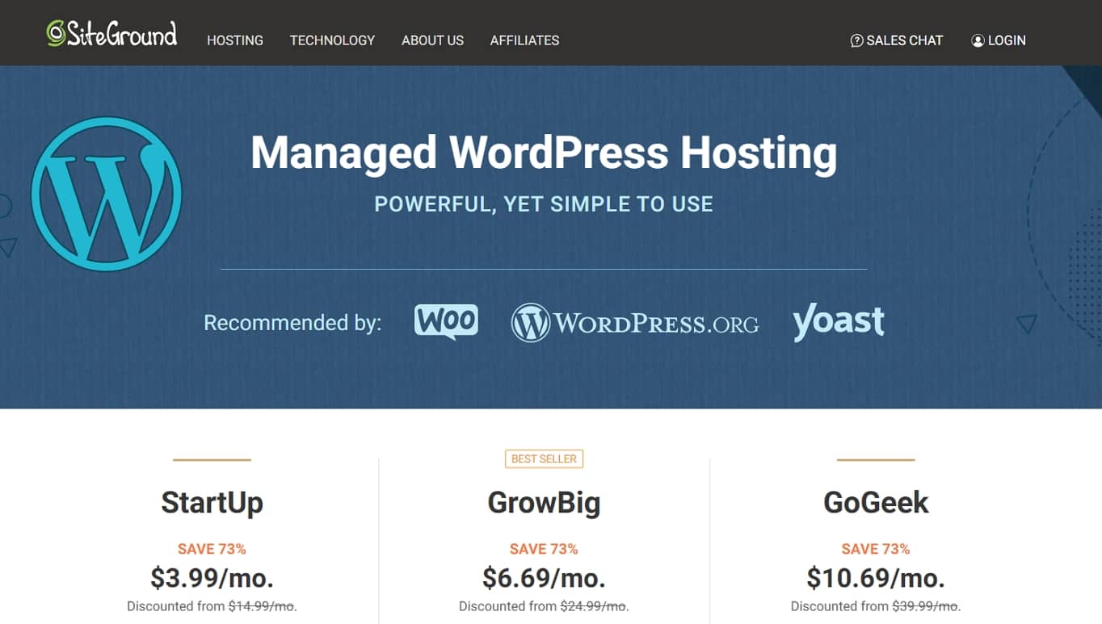Click the $10.69/mo. price
1102x624 pixels.
[x=876, y=578]
